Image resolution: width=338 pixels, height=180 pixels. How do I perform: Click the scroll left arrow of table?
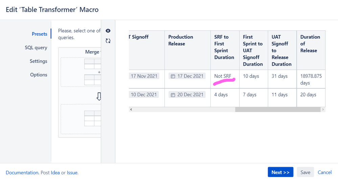point(131,110)
